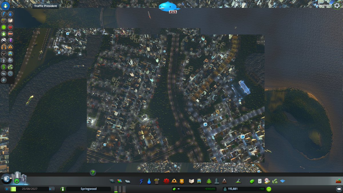
Task: Show the outside connections info view
Action: 10,60
